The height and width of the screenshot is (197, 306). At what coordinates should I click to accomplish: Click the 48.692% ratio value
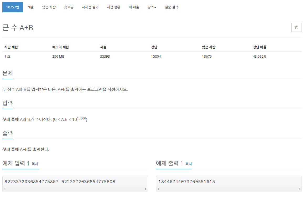260,57
